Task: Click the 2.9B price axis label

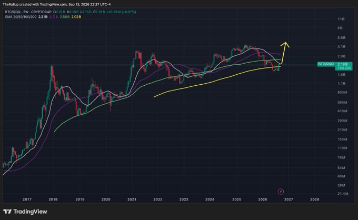Action: coord(341,56)
